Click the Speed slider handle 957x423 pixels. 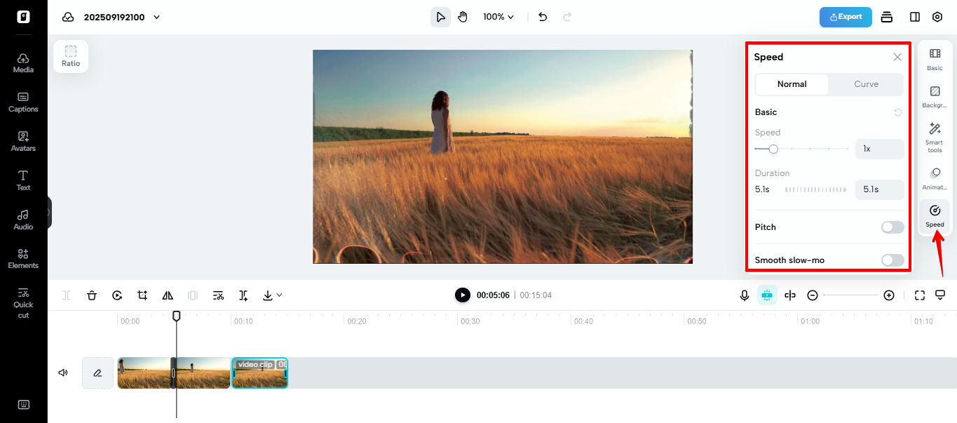click(773, 149)
